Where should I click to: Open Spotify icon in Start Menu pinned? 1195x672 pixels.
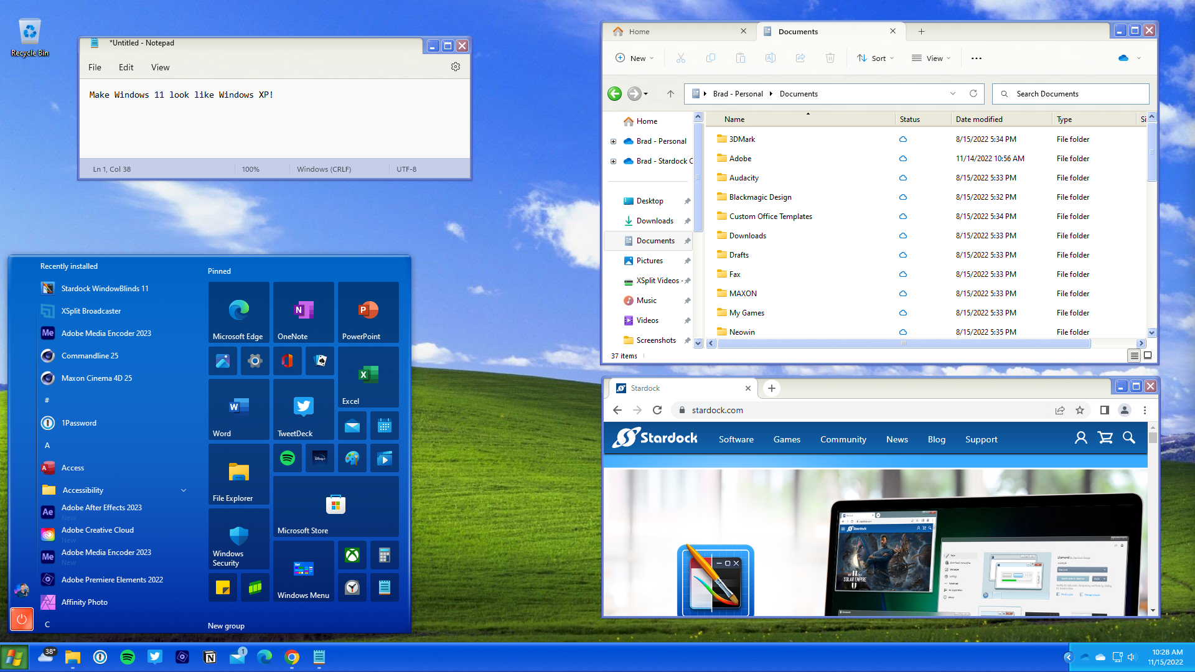click(x=286, y=458)
